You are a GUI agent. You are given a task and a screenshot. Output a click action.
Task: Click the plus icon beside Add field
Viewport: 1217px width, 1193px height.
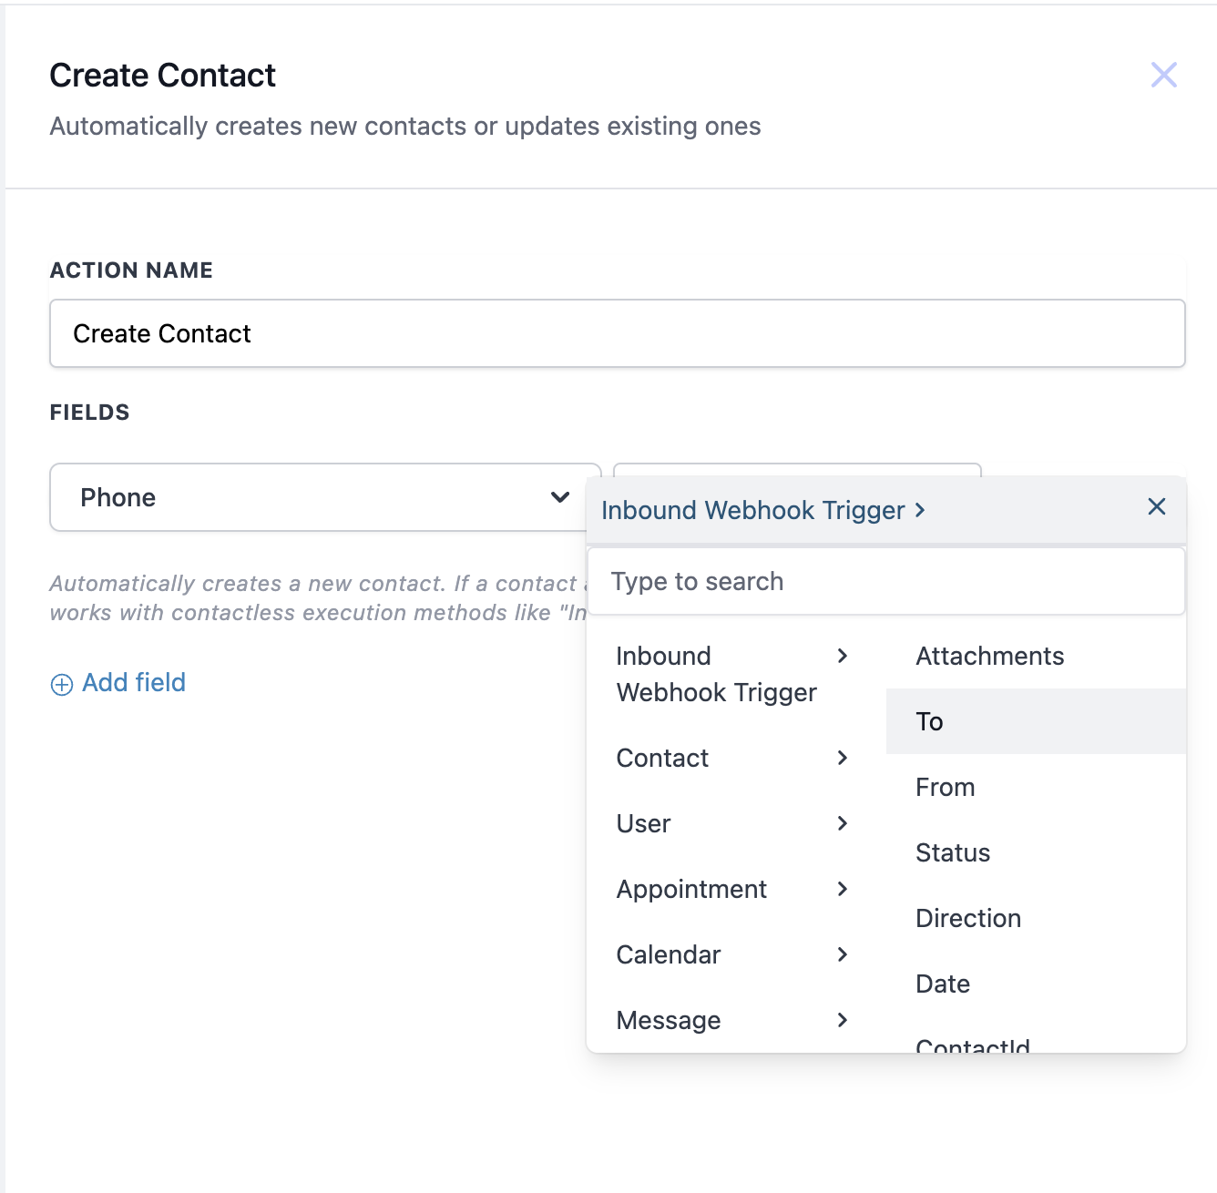[x=61, y=684]
